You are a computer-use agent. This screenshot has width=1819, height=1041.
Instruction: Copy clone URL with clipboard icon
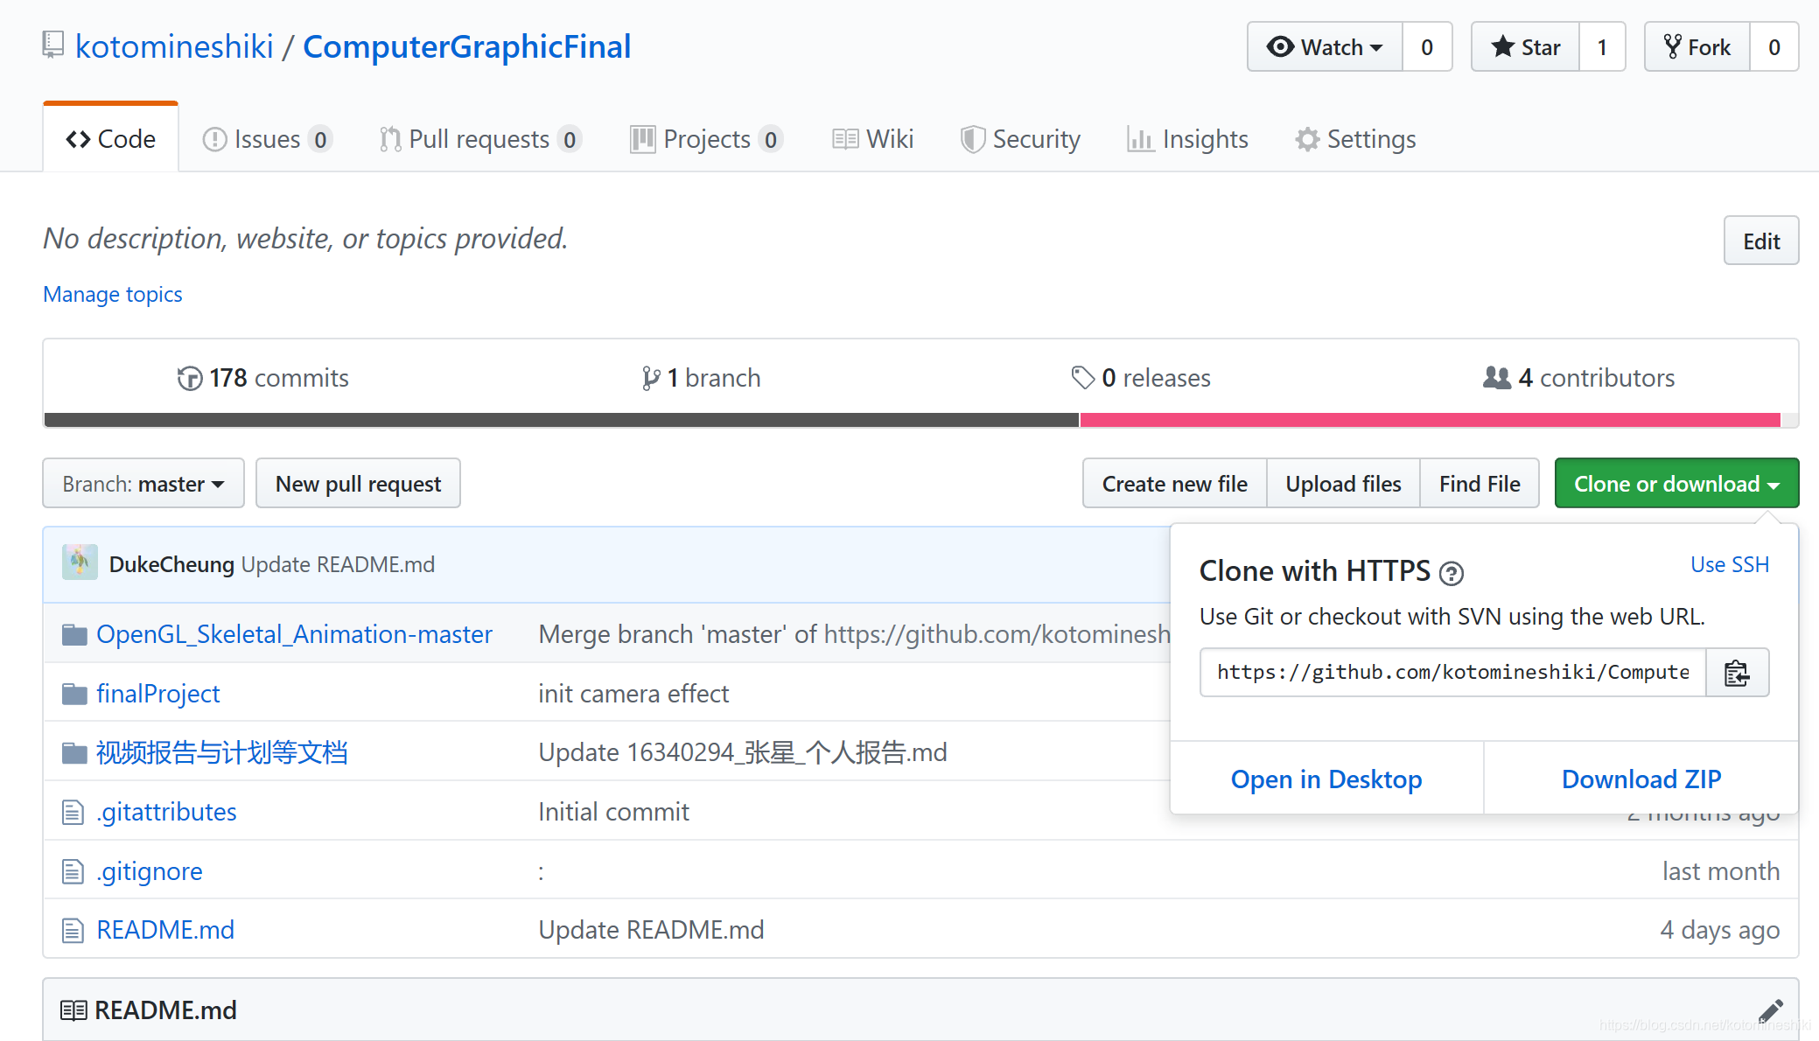click(1737, 673)
